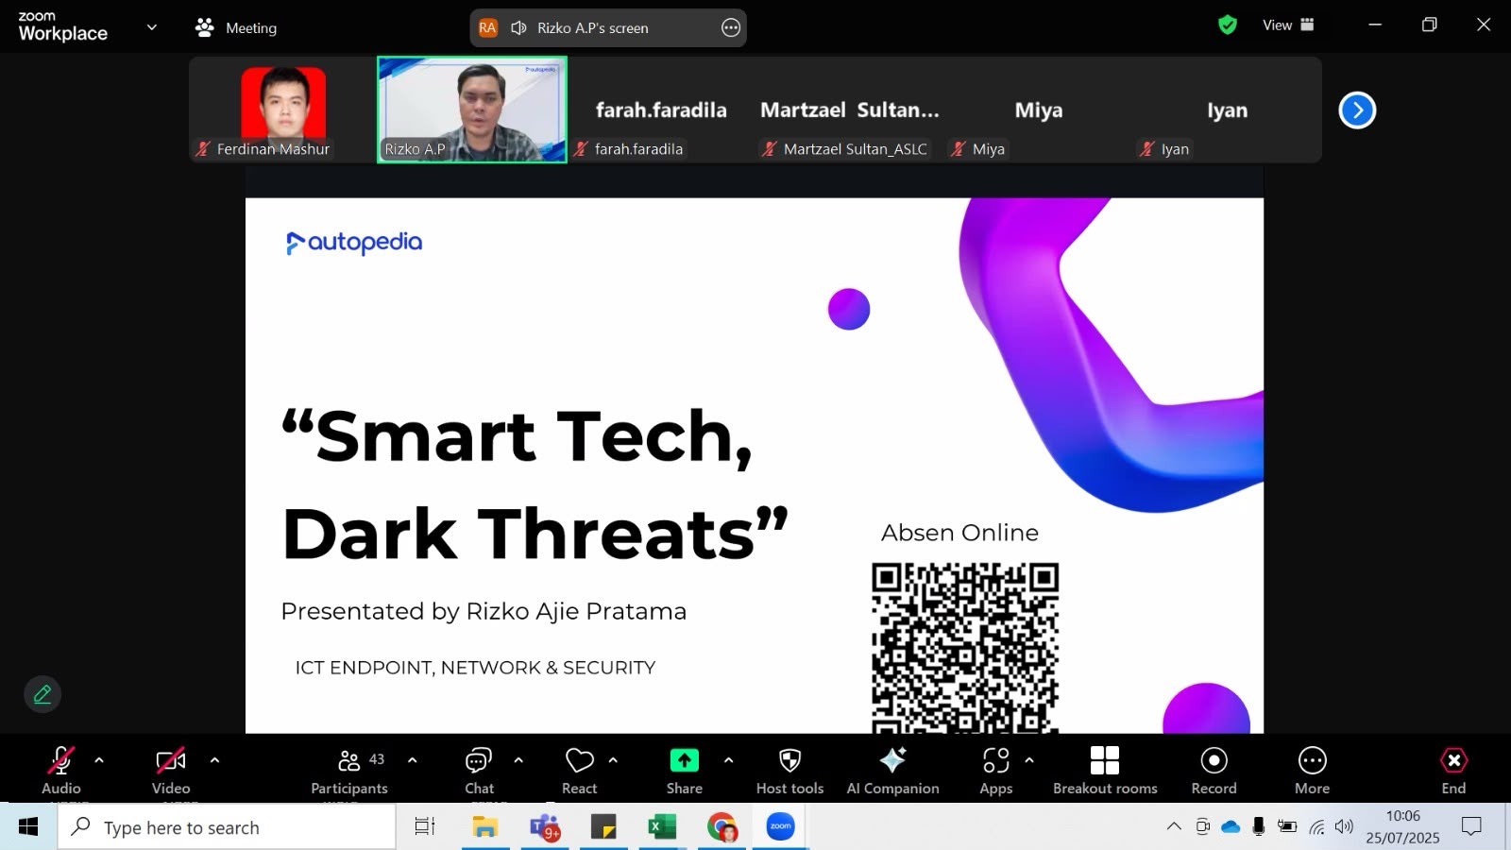Select Rizko A.P's video thumbnail
Image resolution: width=1511 pixels, height=850 pixels.
(472, 110)
